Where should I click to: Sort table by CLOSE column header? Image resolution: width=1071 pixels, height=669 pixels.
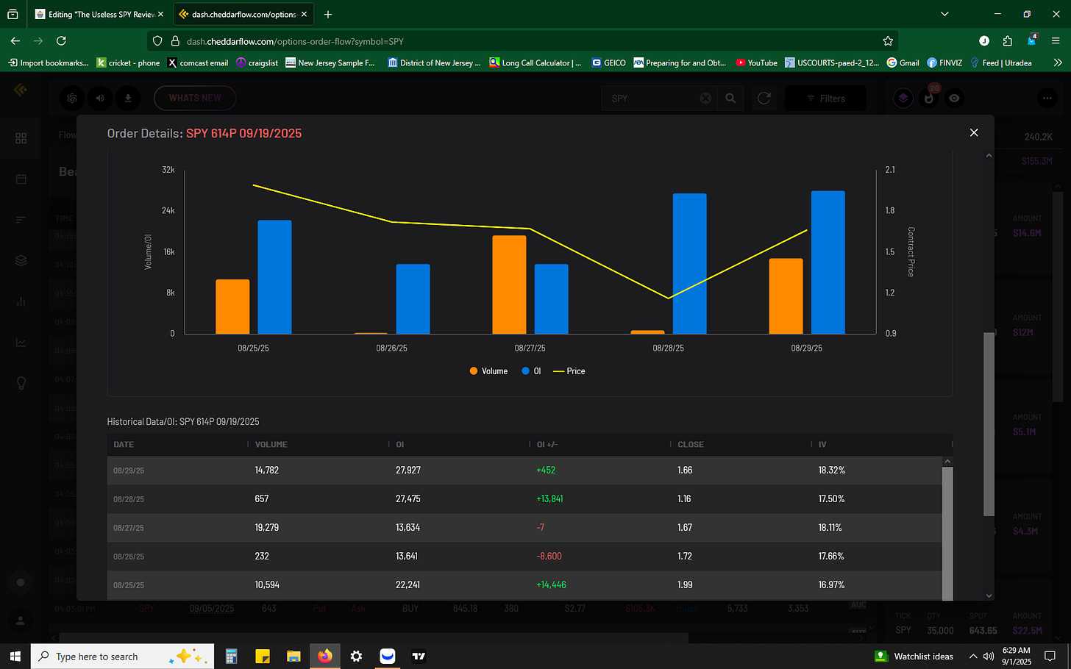click(691, 445)
